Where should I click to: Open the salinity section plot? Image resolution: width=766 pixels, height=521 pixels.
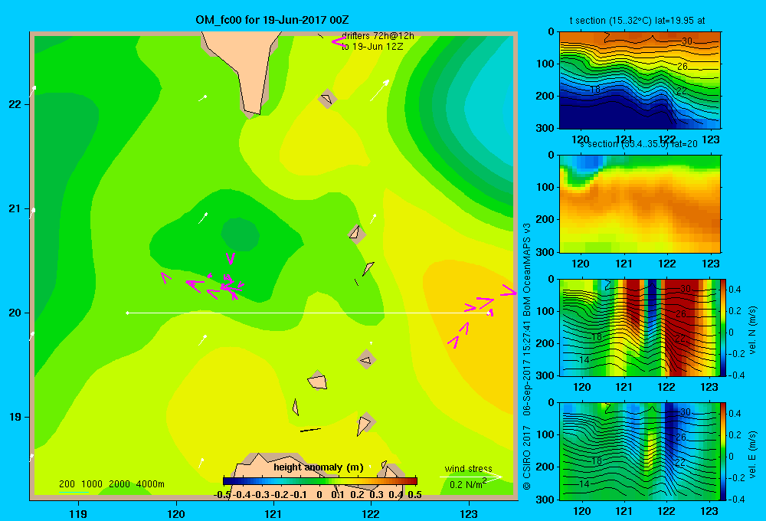click(640, 204)
